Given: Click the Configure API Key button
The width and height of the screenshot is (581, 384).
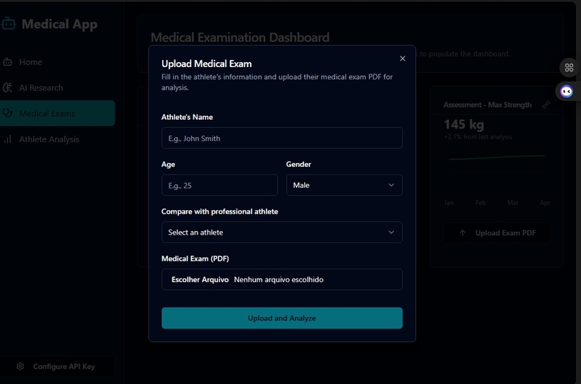Looking at the screenshot, I should pyautogui.click(x=58, y=366).
